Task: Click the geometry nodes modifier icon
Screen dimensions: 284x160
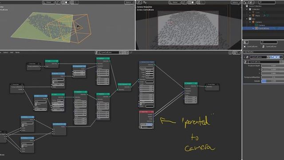Action: click(247, 57)
